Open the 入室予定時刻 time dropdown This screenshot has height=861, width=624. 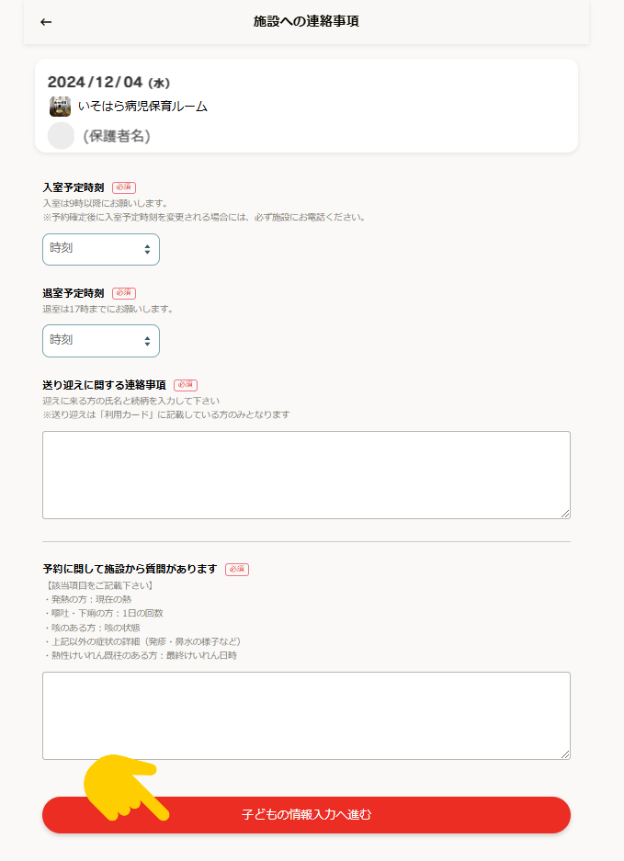(x=101, y=249)
